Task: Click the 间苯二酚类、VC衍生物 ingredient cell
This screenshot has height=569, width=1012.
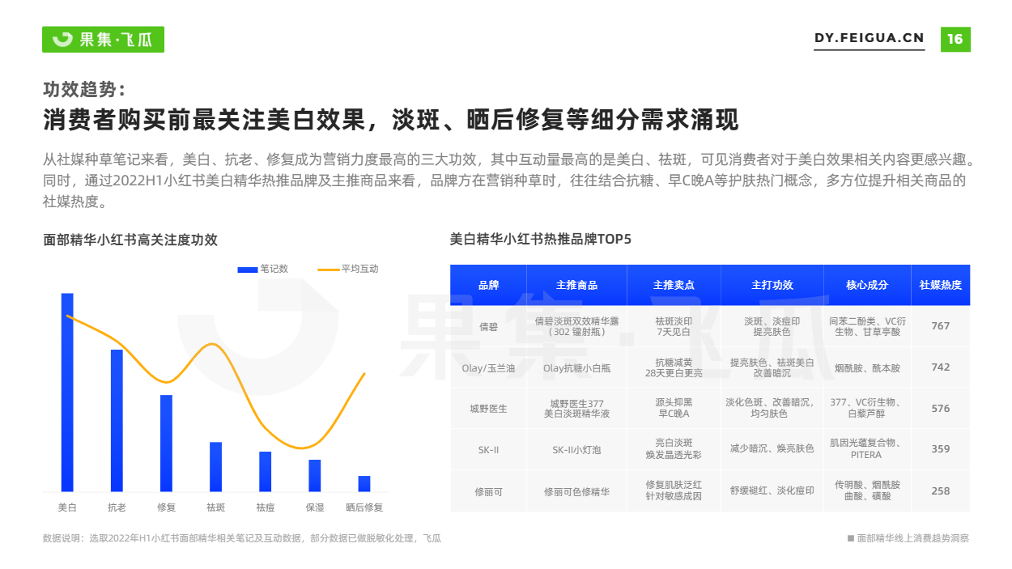Action: click(867, 326)
